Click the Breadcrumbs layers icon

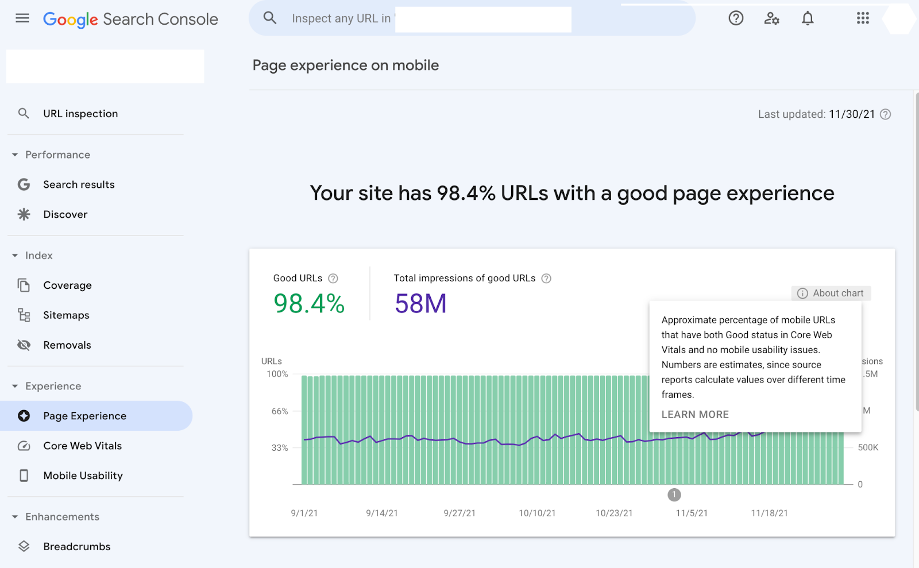tap(24, 546)
